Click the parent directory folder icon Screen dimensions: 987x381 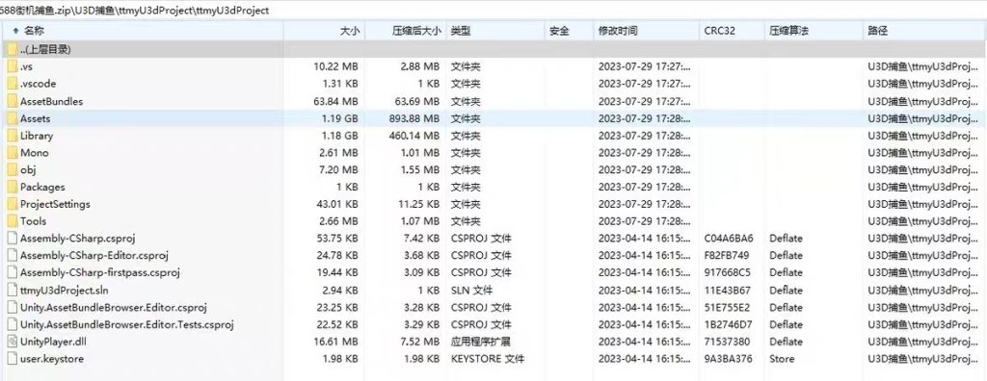tap(12, 50)
